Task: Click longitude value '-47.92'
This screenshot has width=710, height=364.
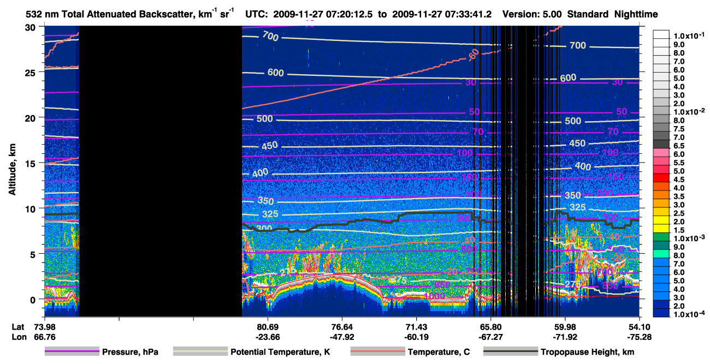Action: 341,337
